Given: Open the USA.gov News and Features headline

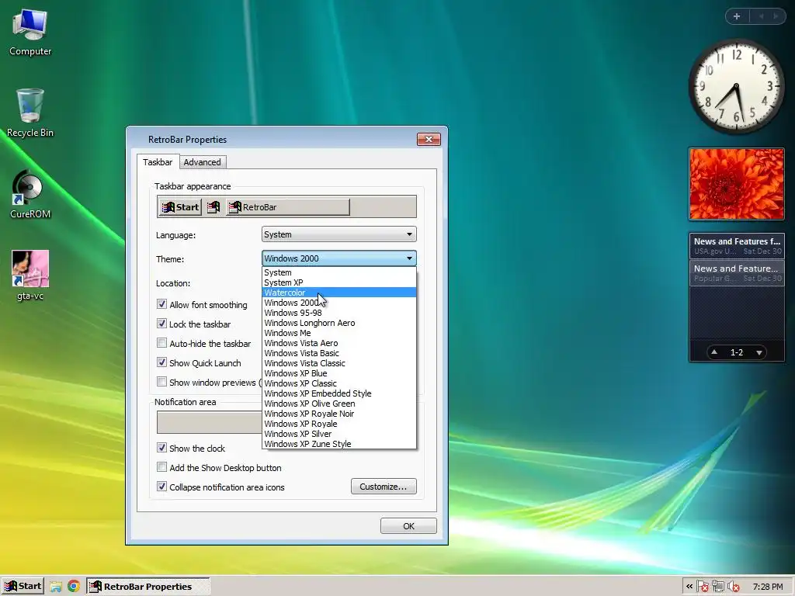Looking at the screenshot, I should [x=737, y=246].
